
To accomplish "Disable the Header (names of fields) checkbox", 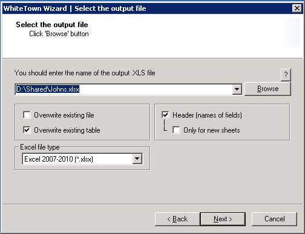I will (165, 115).
